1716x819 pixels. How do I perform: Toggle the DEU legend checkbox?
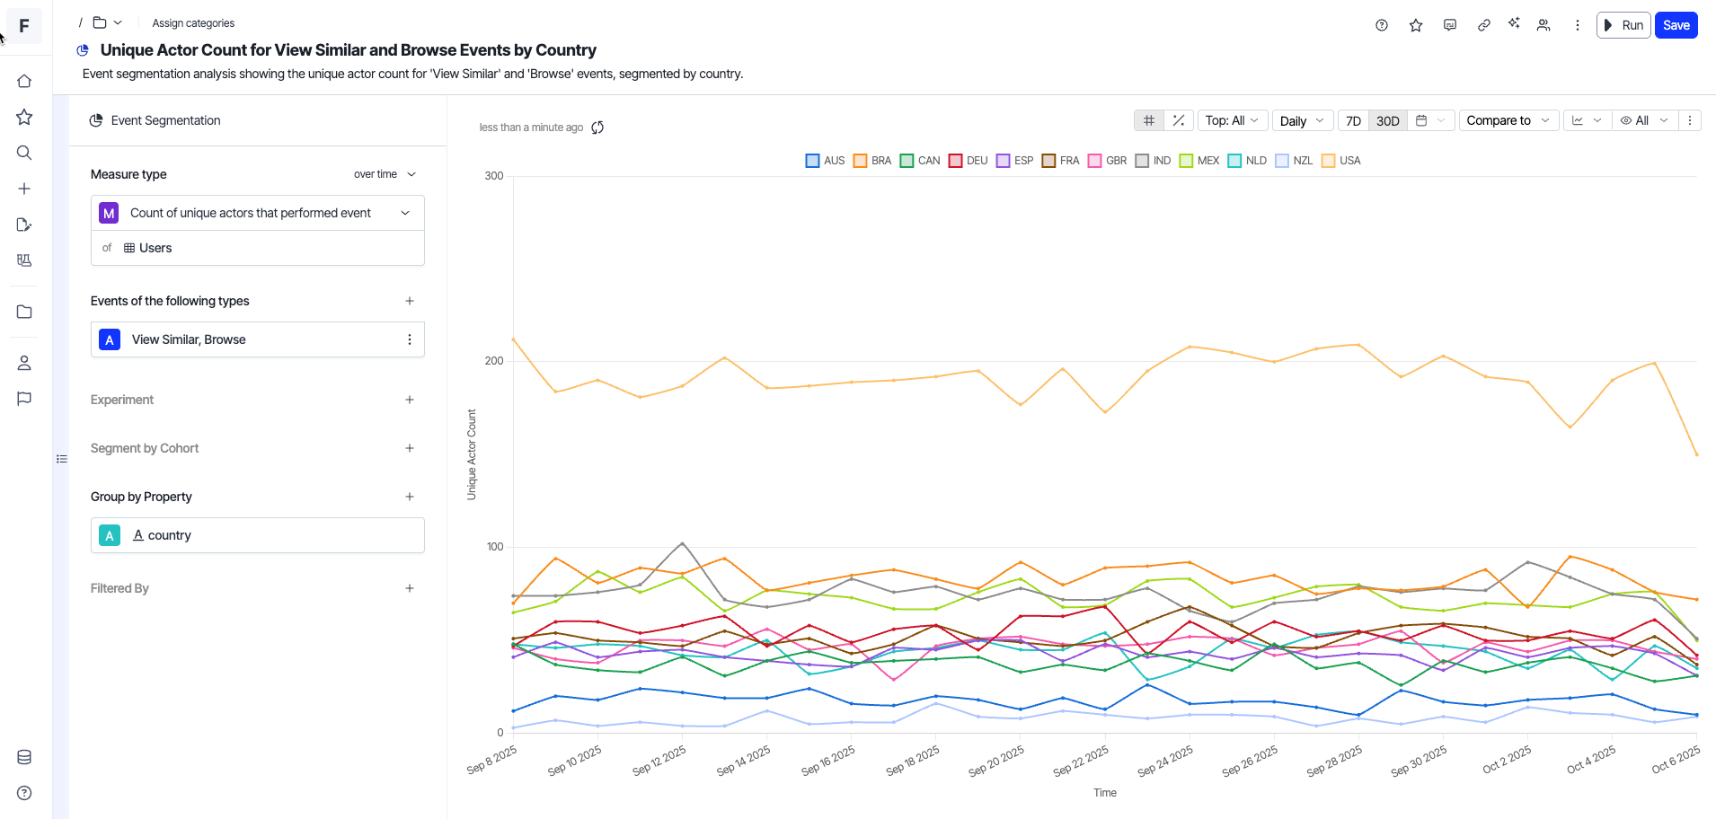coord(955,161)
